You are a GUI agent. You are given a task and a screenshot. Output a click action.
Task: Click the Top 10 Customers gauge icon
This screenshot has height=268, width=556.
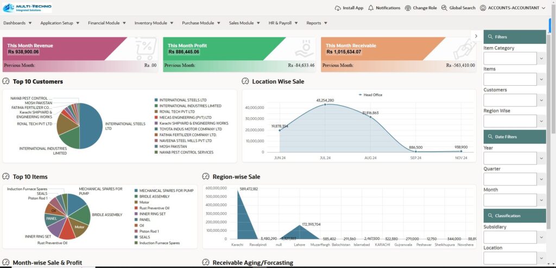pos(6,81)
